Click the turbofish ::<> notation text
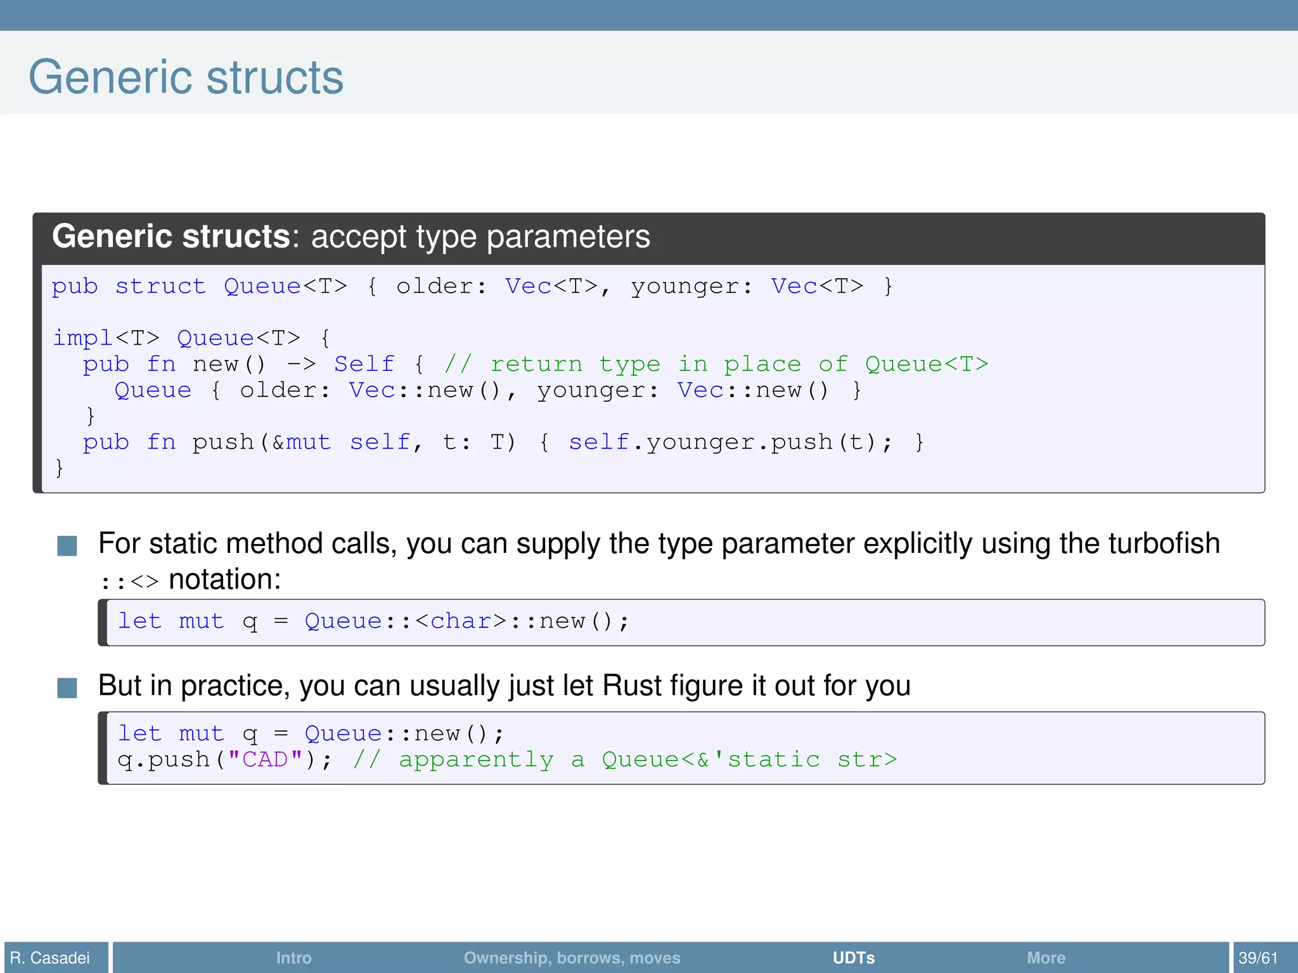 pyautogui.click(x=130, y=581)
